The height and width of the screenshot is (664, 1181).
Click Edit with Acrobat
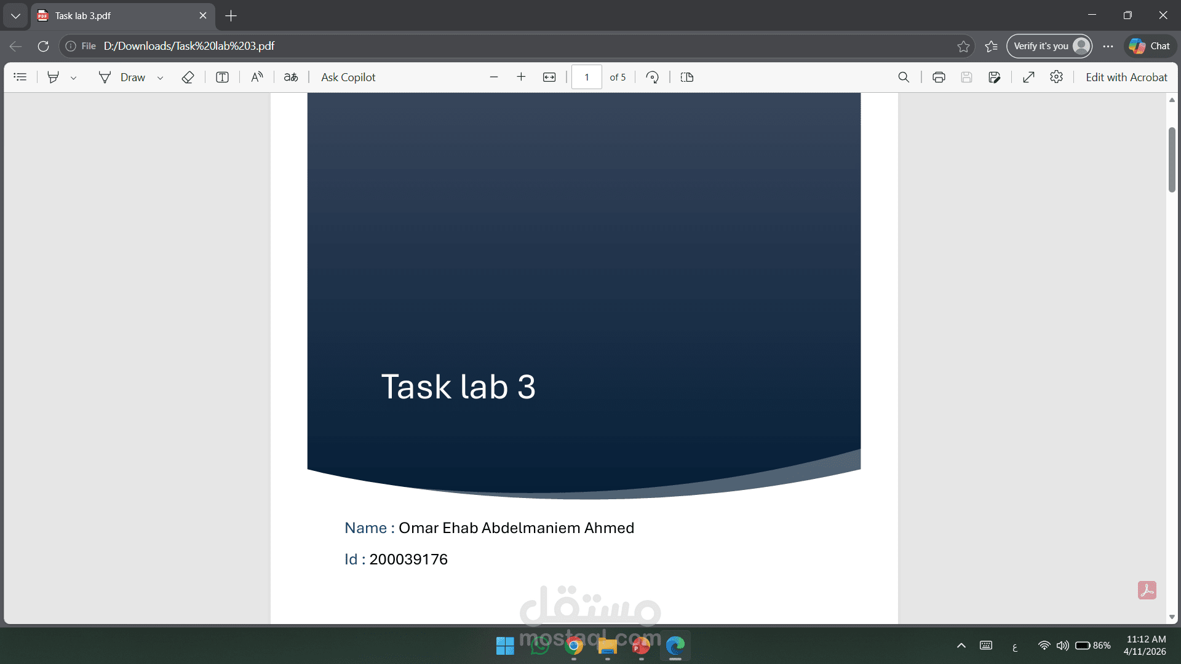(1126, 77)
